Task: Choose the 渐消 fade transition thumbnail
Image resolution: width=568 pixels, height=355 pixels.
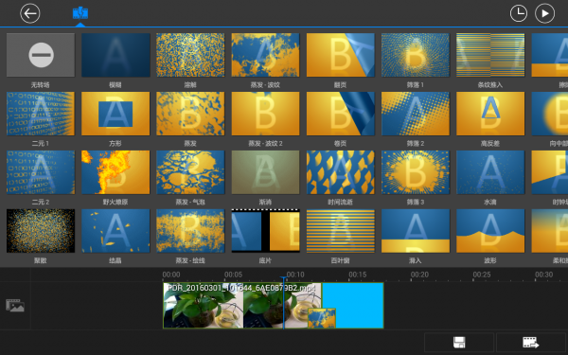Action: 265,172
